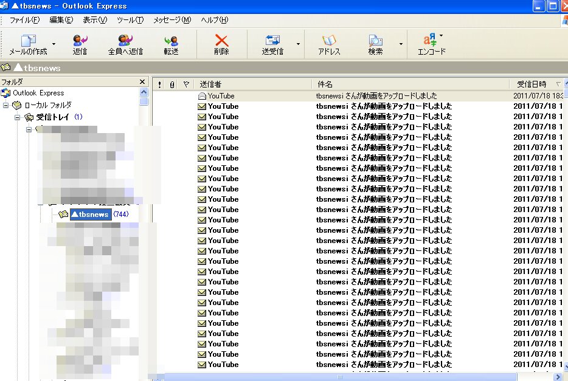Click the Delete (削除) red X icon
Image resolution: width=568 pixels, height=381 pixels.
click(221, 41)
